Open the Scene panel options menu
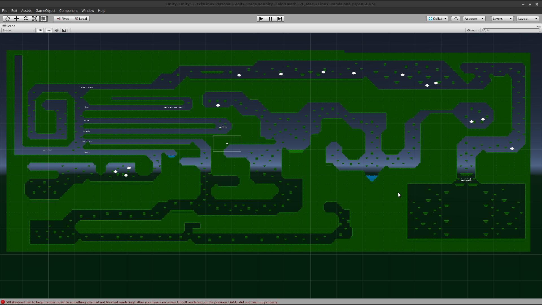Screen dimensions: 542x305 click(539, 26)
